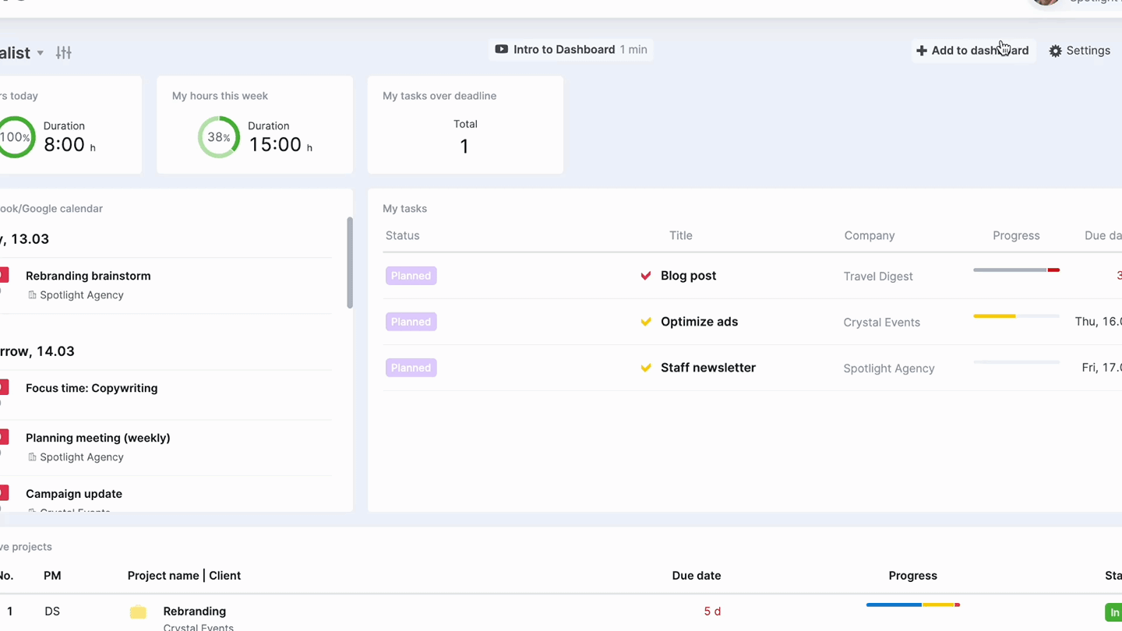Open the Blog post task
Viewport: 1122px width, 631px height.
[x=688, y=276]
